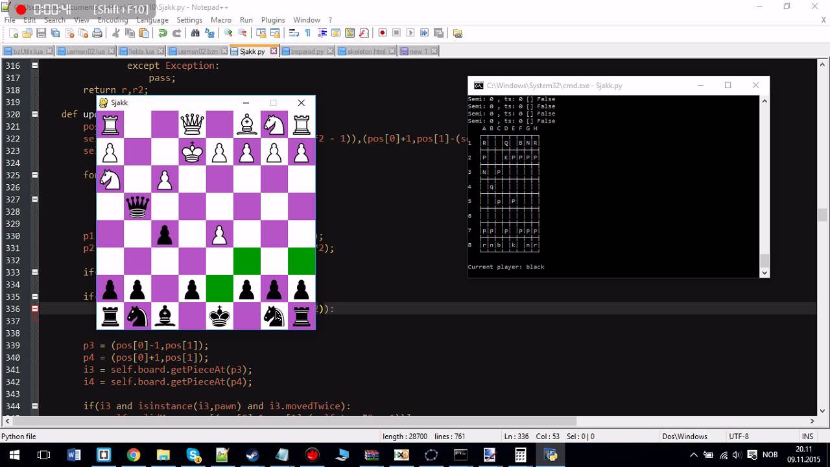
Task: Collapse the red fold marker at line 336
Action: [x=35, y=309]
